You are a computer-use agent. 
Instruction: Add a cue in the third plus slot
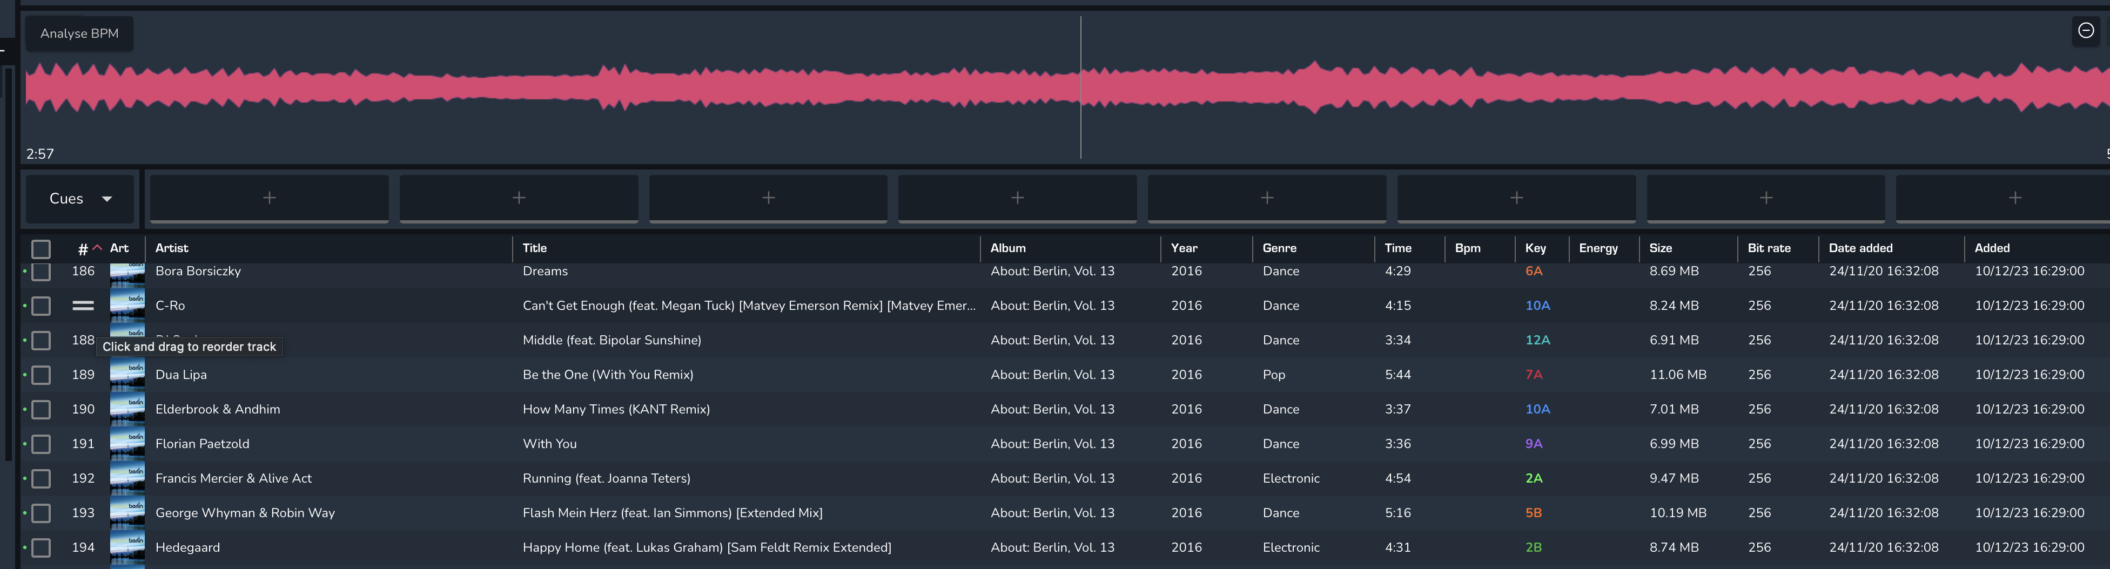[768, 198]
